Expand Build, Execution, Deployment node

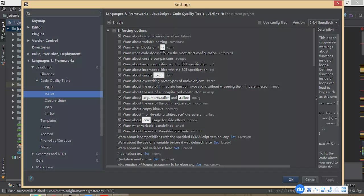[x=28, y=54]
